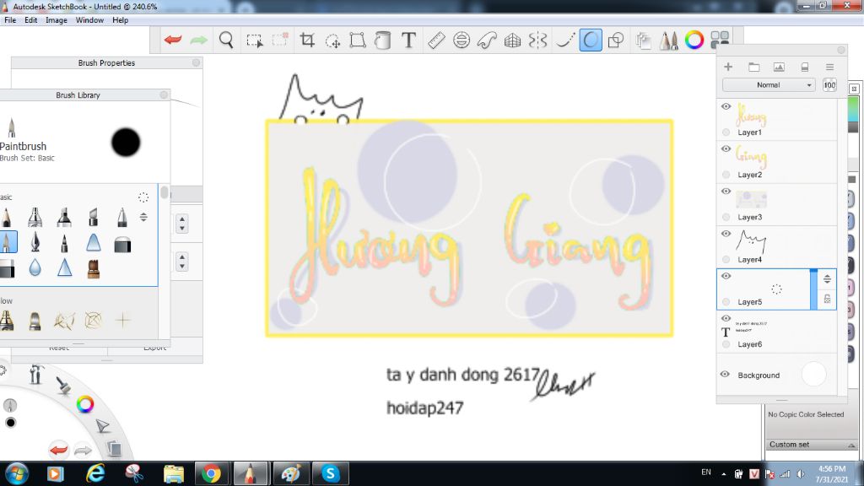Show hidden system tray icons arrow
This screenshot has width=864, height=486.
[723, 473]
